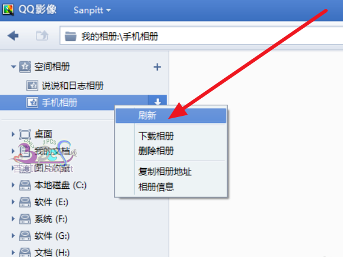This screenshot has width=343, height=257.
Task: Choose 下载相册 from the context menu
Action: click(156, 136)
